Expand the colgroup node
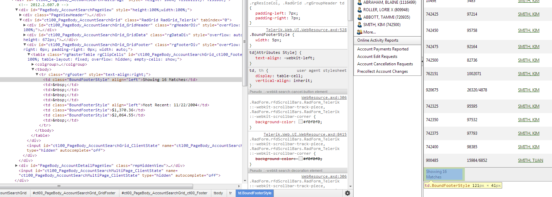This screenshot has height=197, width=552. click(33, 64)
